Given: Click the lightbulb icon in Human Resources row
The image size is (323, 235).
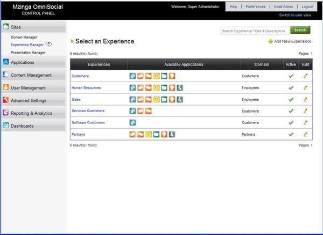Looking at the screenshot, I should (x=172, y=88).
